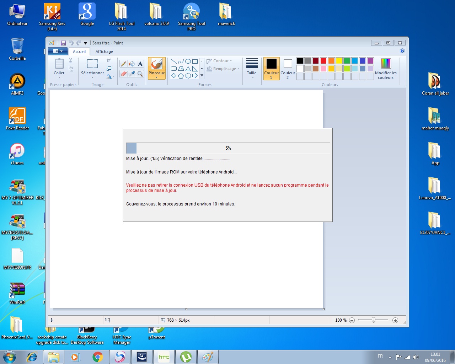Open Samsung Tool PRO desktop shortcut
This screenshot has width=455, height=364.
(192, 17)
